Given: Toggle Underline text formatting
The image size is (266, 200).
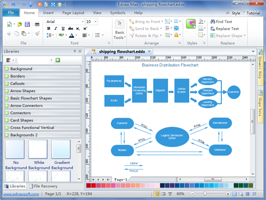Looking at the screenshot, I should (x=62, y=28).
